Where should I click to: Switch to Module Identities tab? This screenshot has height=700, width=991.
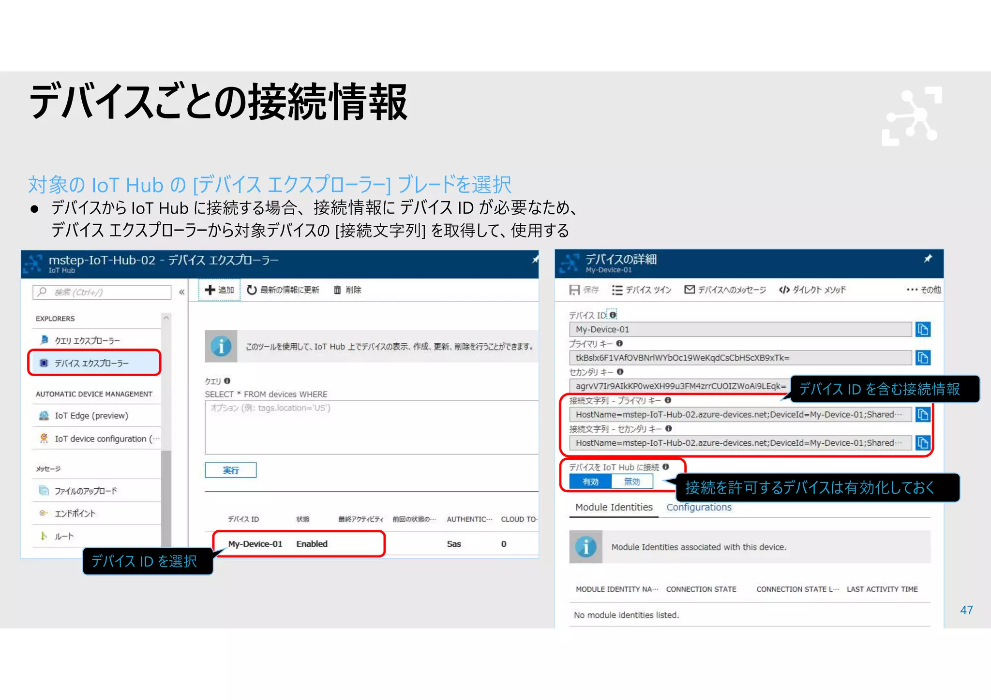pyautogui.click(x=614, y=507)
